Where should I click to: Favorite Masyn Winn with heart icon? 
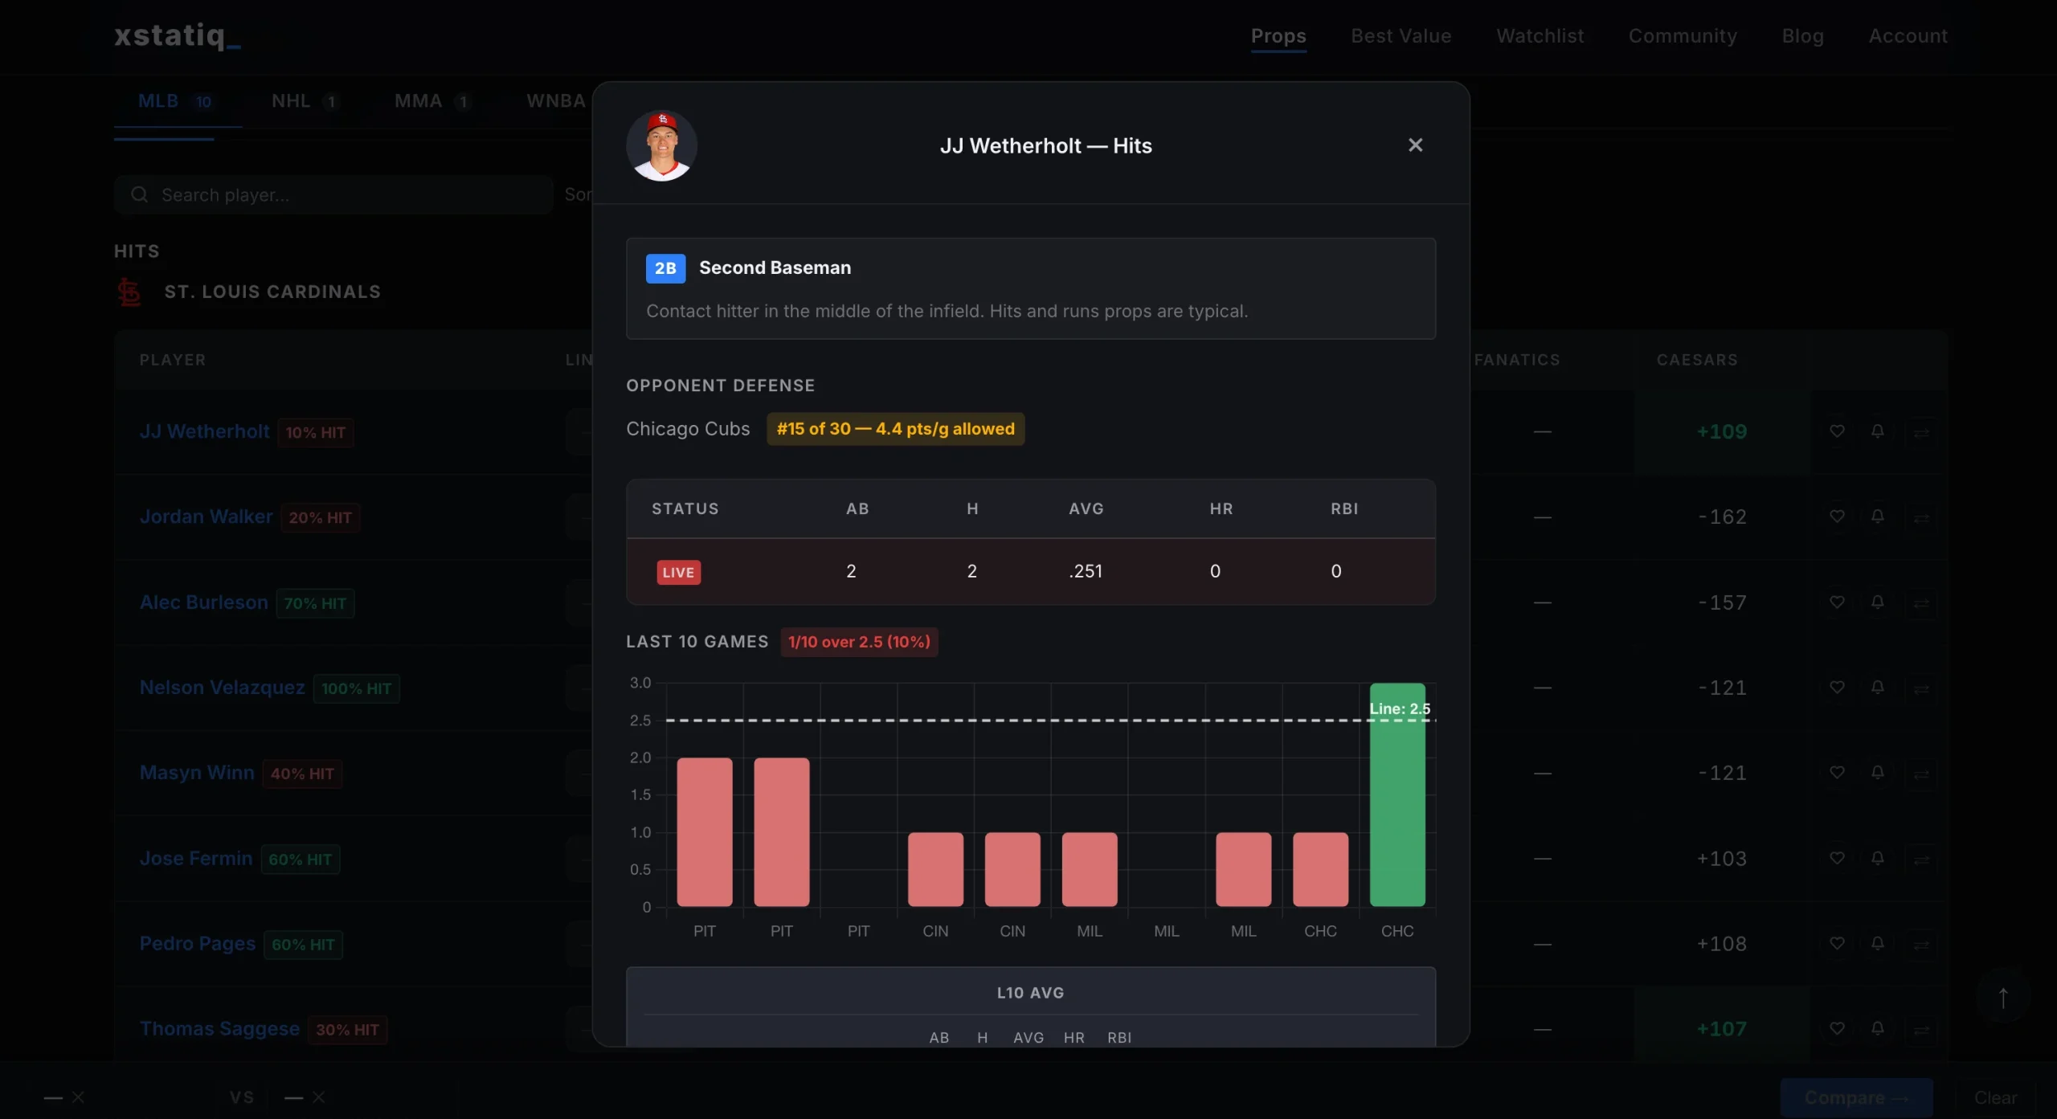click(1837, 773)
